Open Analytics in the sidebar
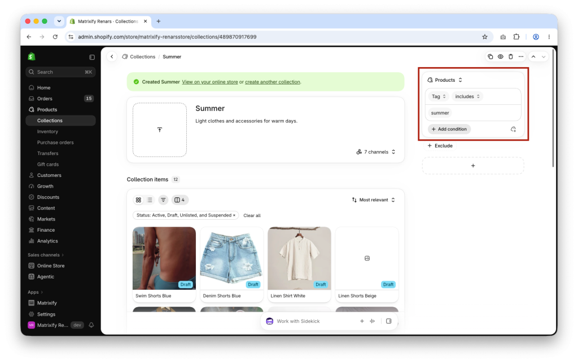578x363 pixels. coord(47,241)
